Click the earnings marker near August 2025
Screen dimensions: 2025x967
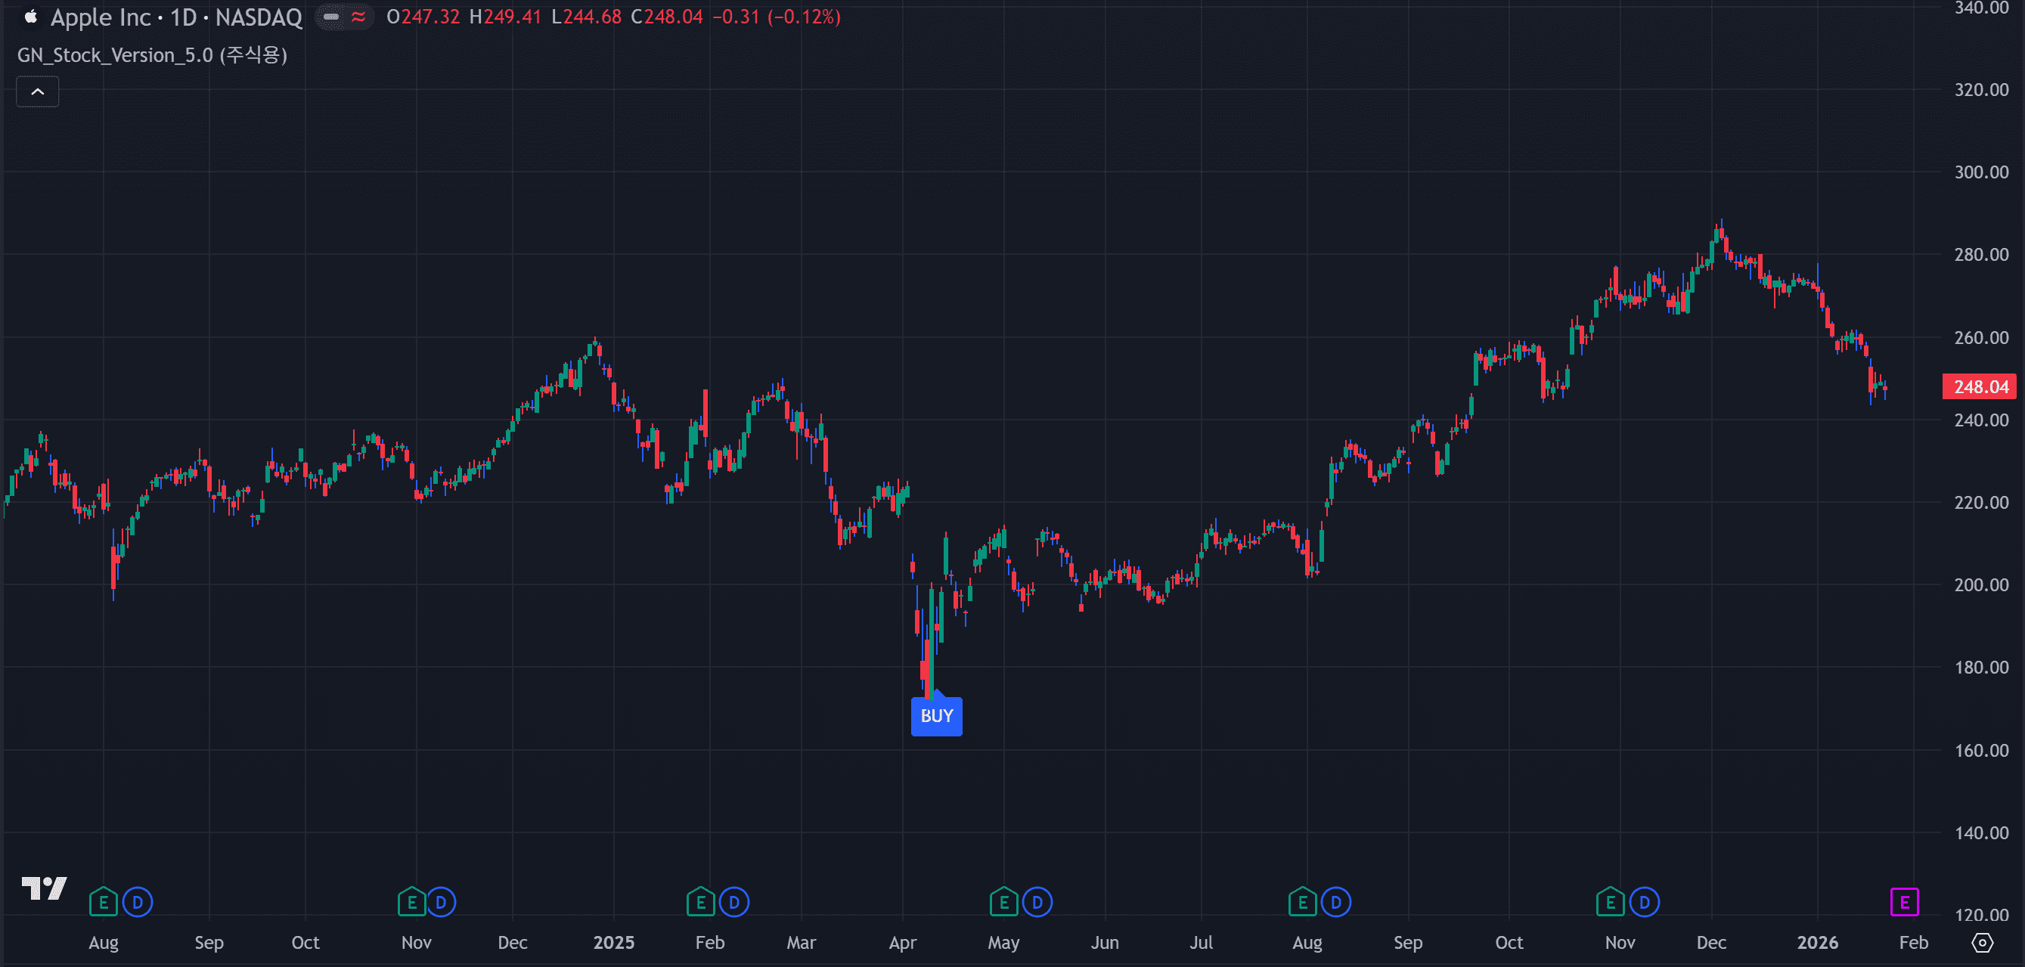(x=1302, y=902)
